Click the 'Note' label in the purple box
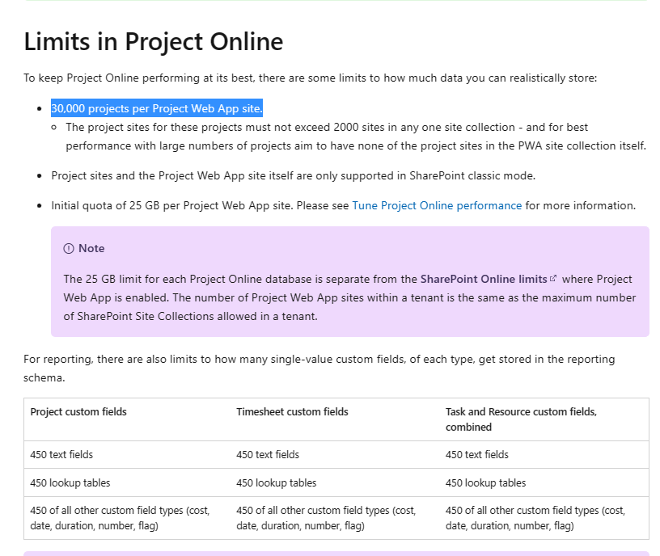Image resolution: width=660 pixels, height=556 pixels. pos(91,249)
